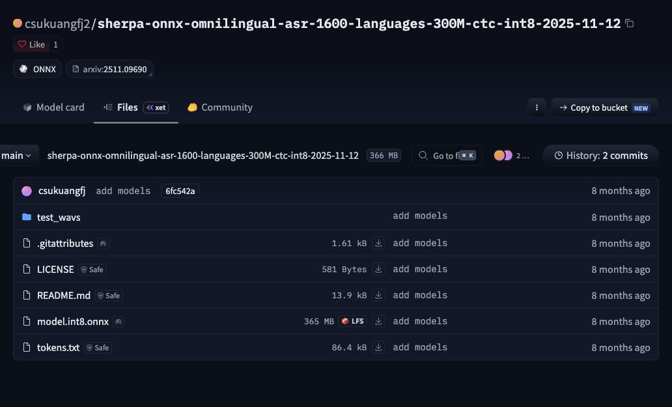Switch to the Model card tab
Image resolution: width=672 pixels, height=407 pixels.
point(53,107)
